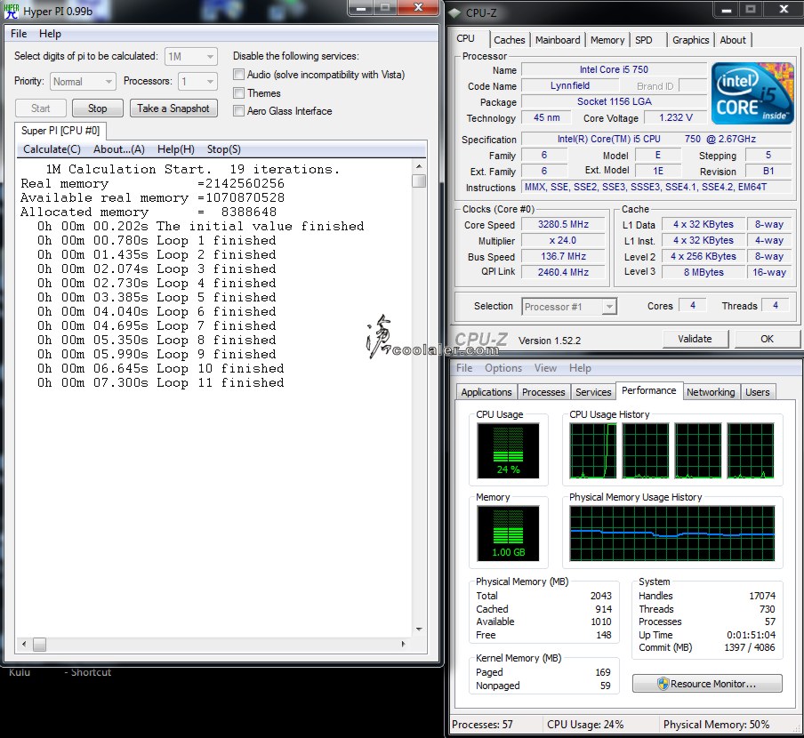This screenshot has width=804, height=738.
Task: Click the scroll right arrow in Super PI log
Action: (403, 645)
